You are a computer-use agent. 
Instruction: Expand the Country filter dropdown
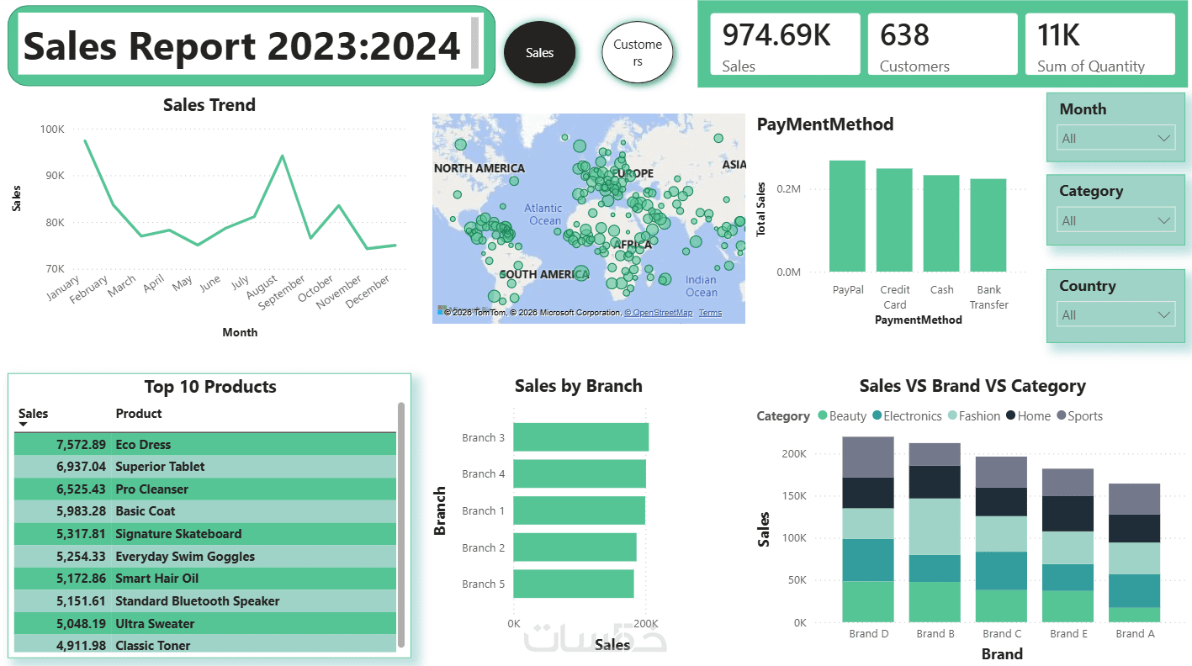pos(1115,314)
